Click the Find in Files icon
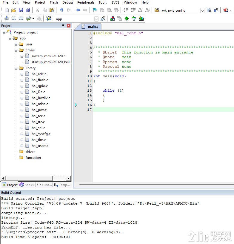Image resolution: width=234 pixels, height=244 pixels. (x=157, y=10)
